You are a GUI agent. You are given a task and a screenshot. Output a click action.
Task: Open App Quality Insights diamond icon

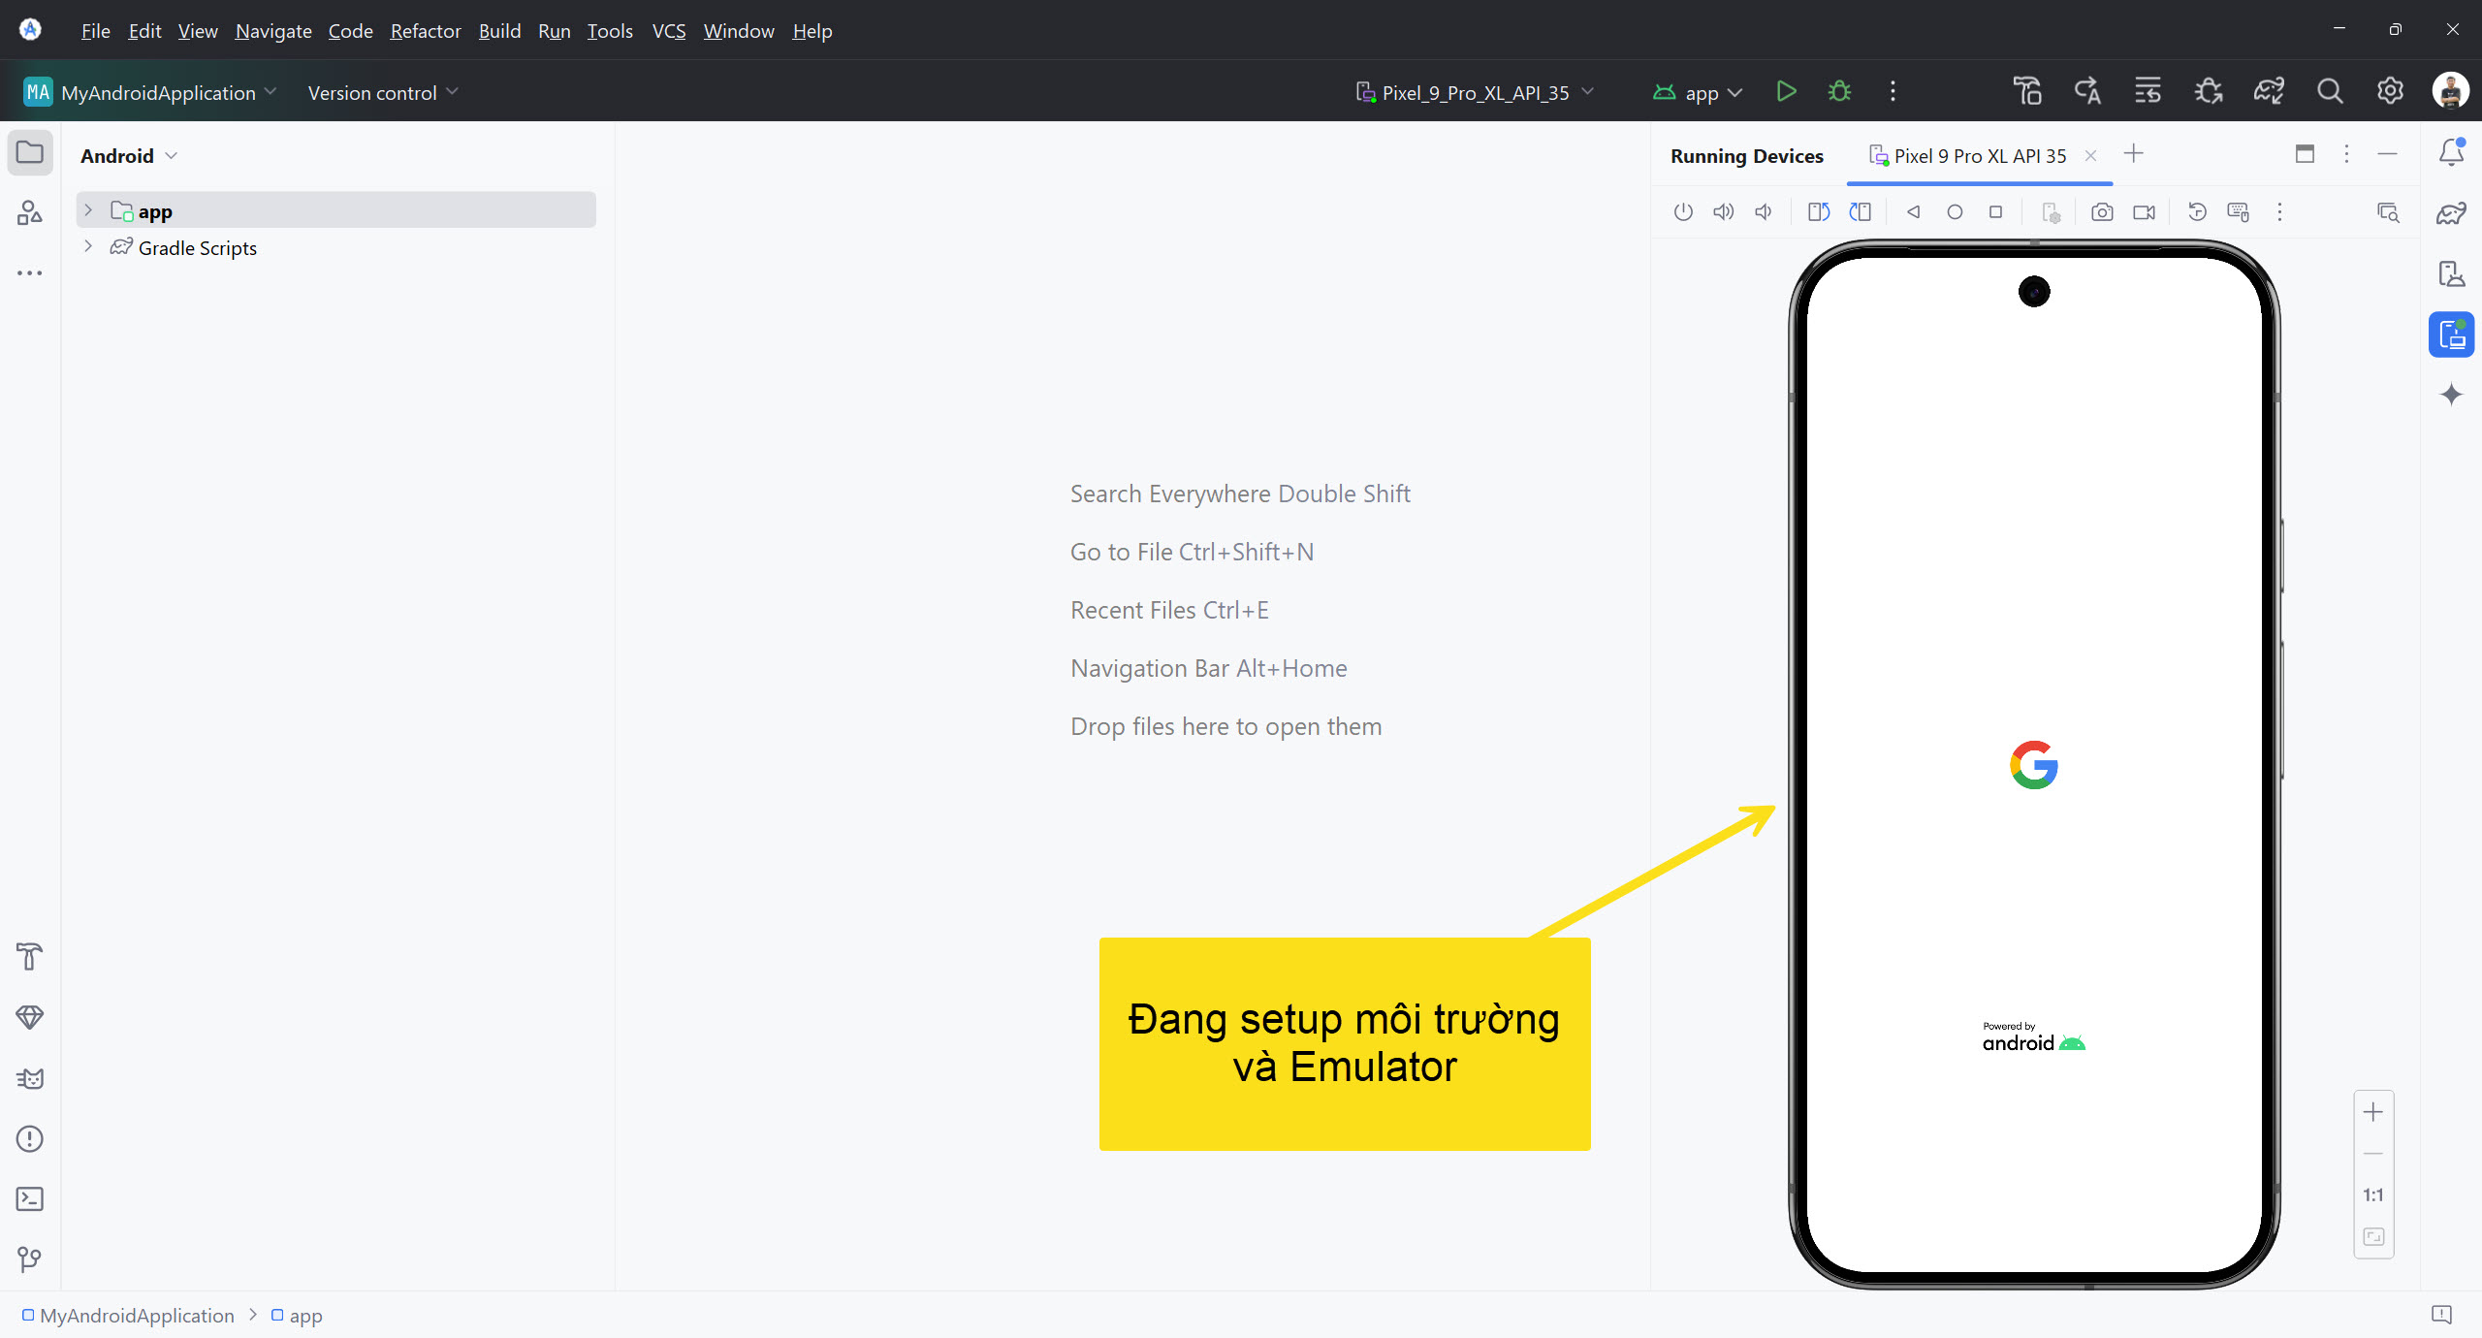pyautogui.click(x=30, y=1017)
